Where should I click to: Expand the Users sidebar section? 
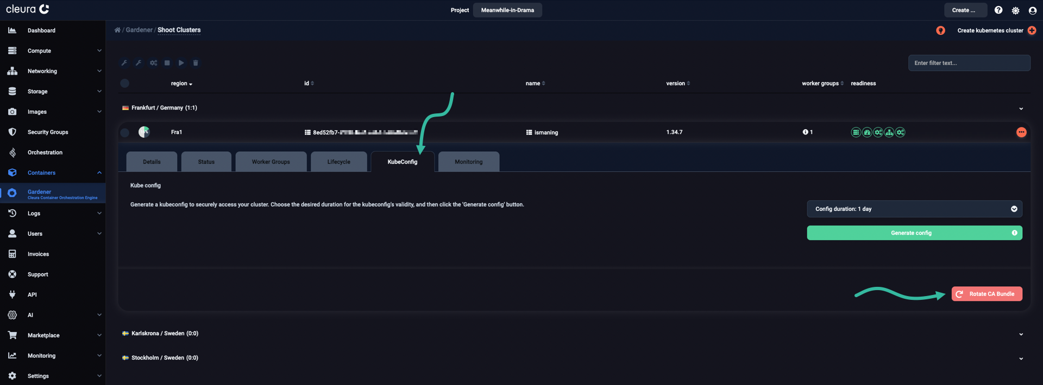[x=53, y=234]
